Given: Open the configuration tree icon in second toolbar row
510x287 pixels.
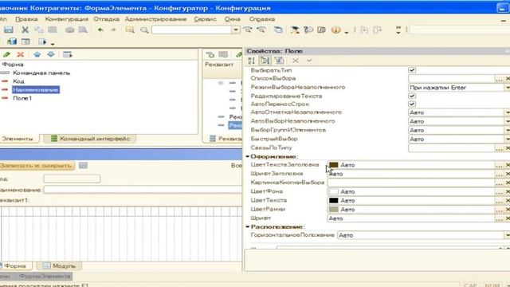Looking at the screenshot, I should tap(12, 41).
